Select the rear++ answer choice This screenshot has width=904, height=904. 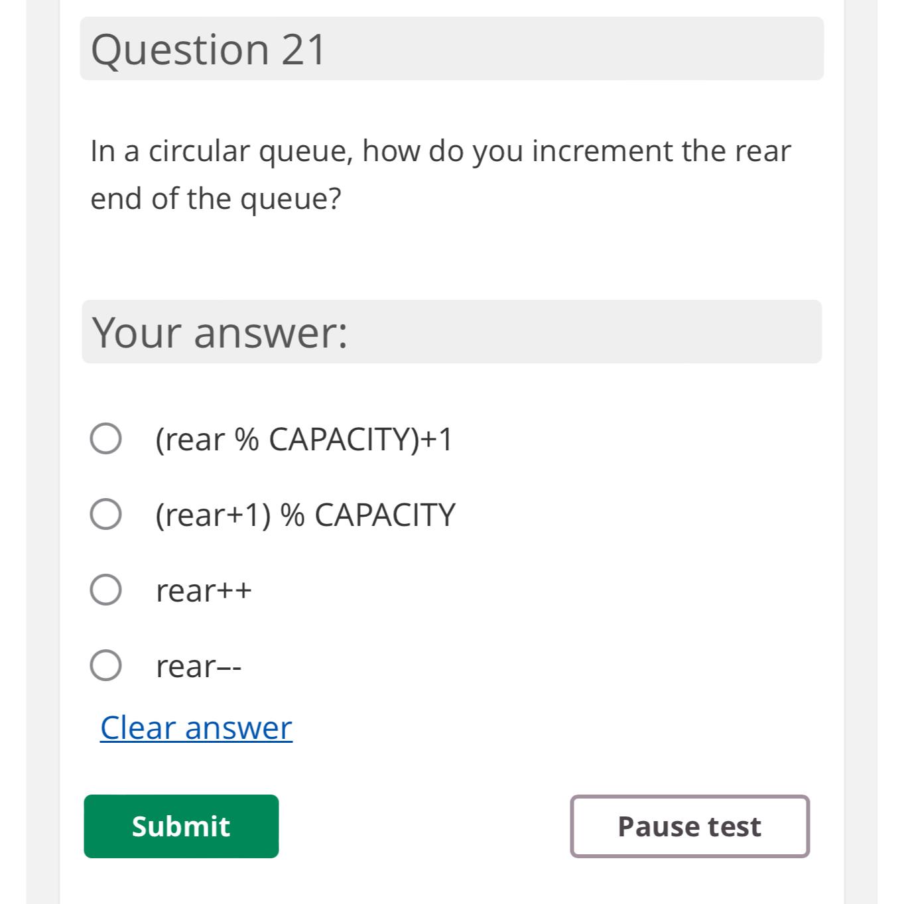204,590
